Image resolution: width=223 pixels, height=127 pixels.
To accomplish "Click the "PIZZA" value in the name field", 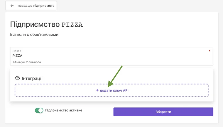I will click(x=18, y=56).
